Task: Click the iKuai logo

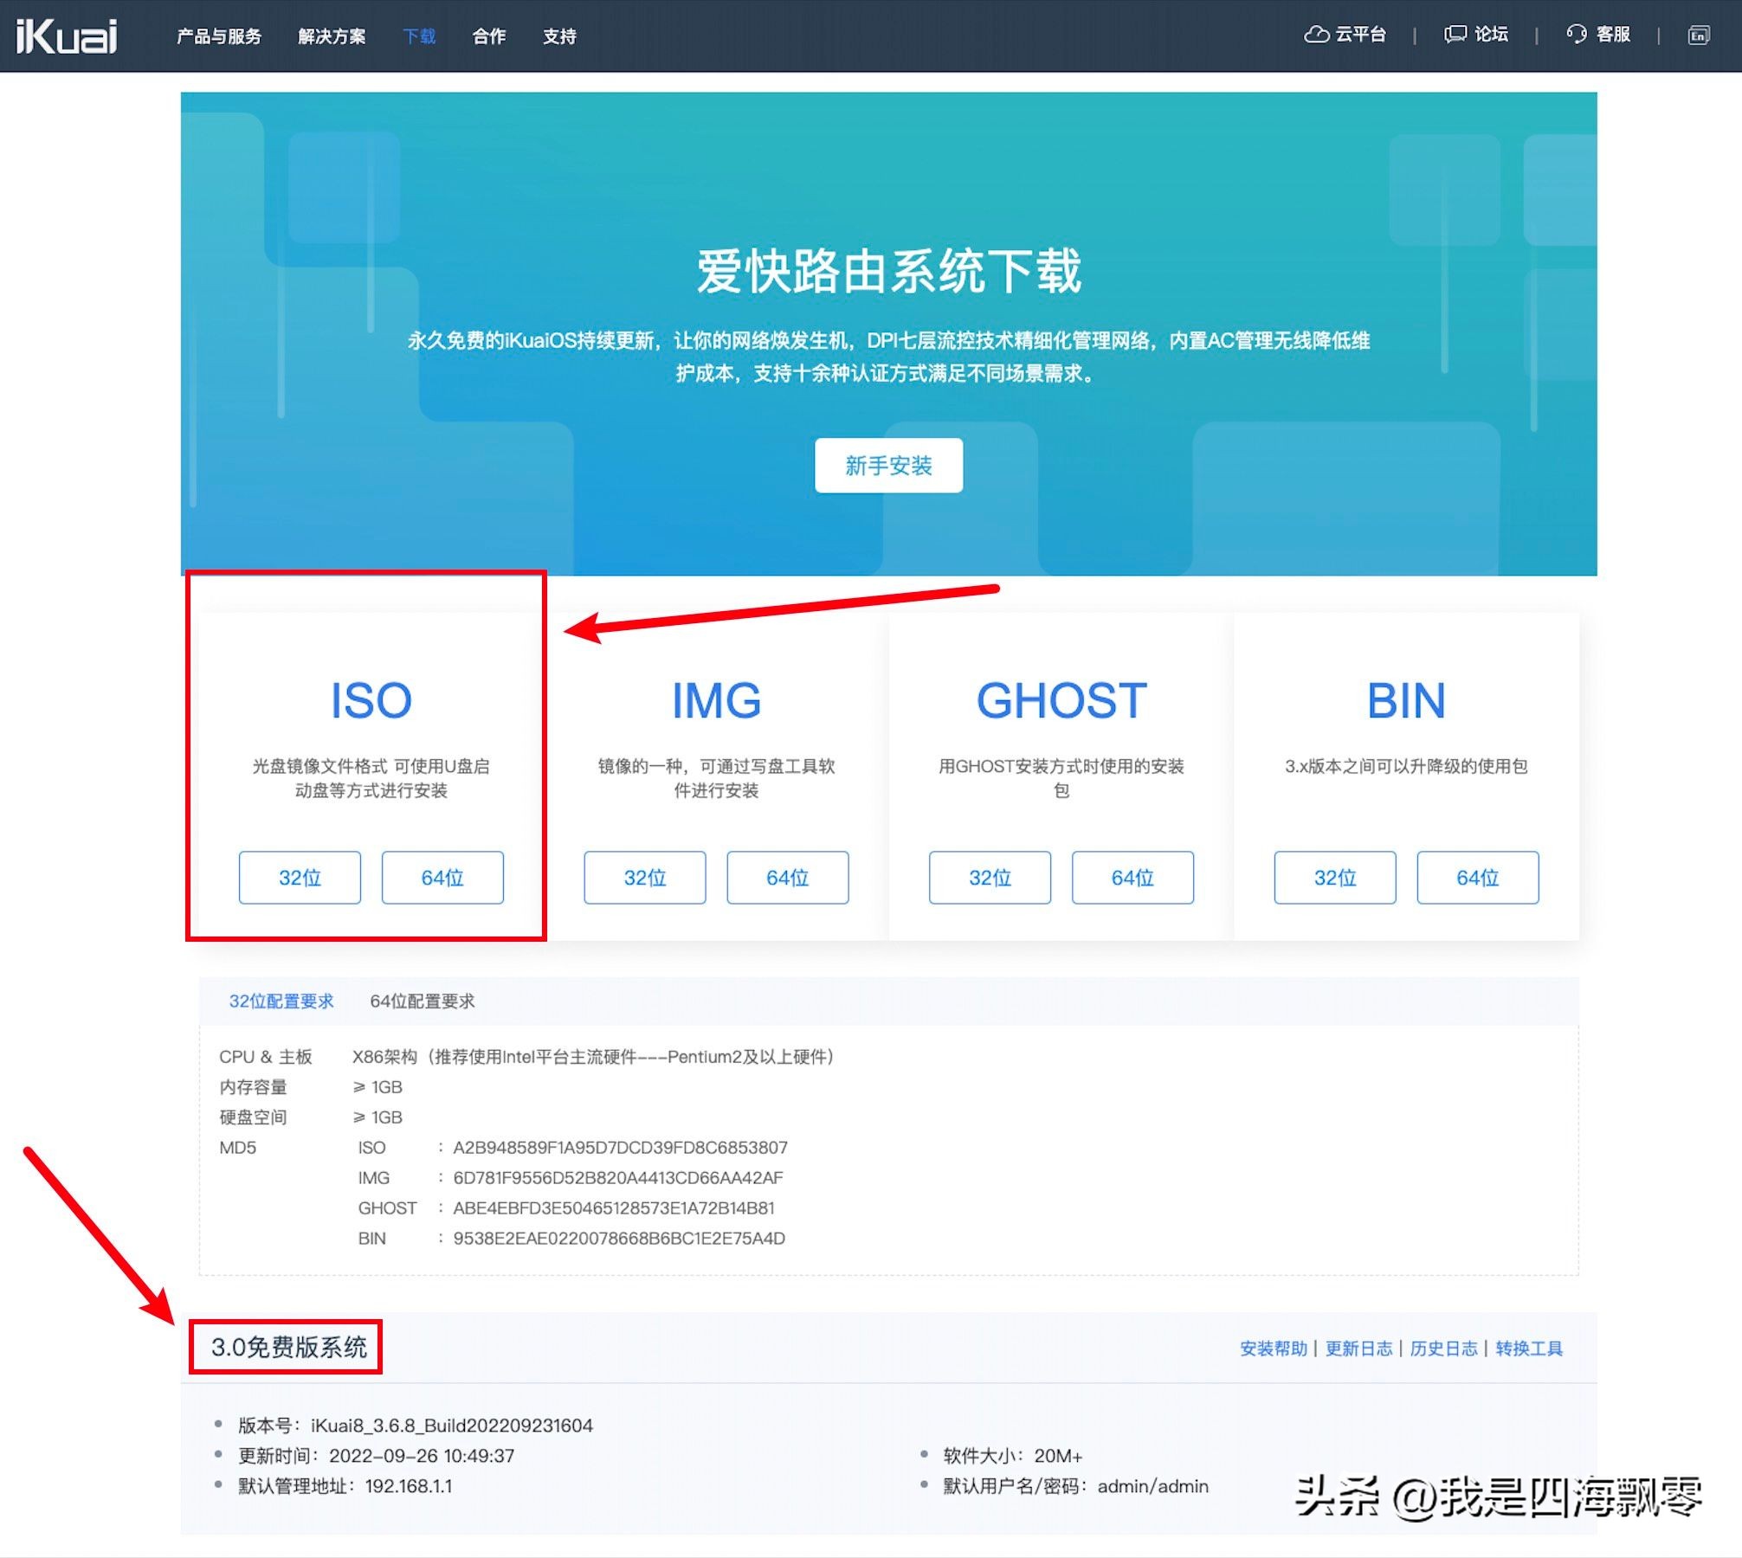Action: (67, 36)
